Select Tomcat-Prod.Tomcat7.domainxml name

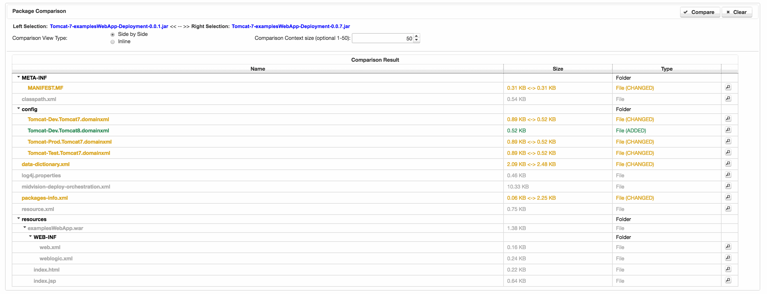point(69,142)
